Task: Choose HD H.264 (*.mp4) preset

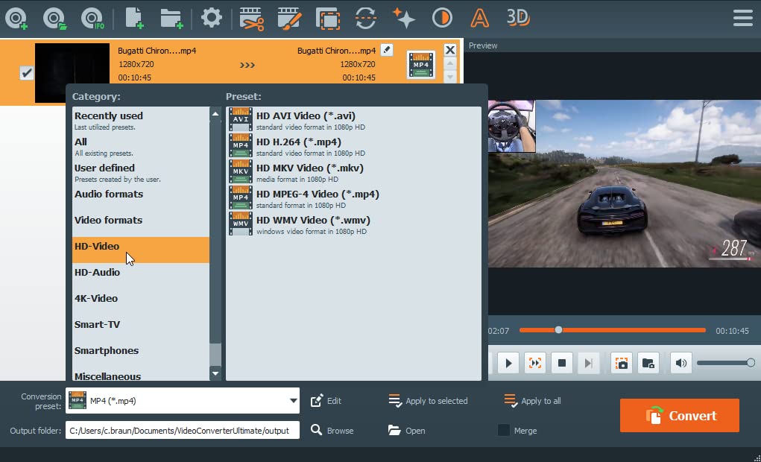Action: 354,146
